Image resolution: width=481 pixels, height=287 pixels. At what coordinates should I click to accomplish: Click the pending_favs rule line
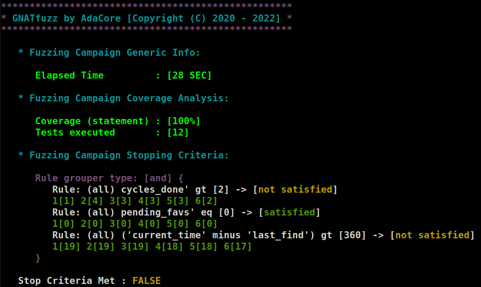[x=186, y=212]
